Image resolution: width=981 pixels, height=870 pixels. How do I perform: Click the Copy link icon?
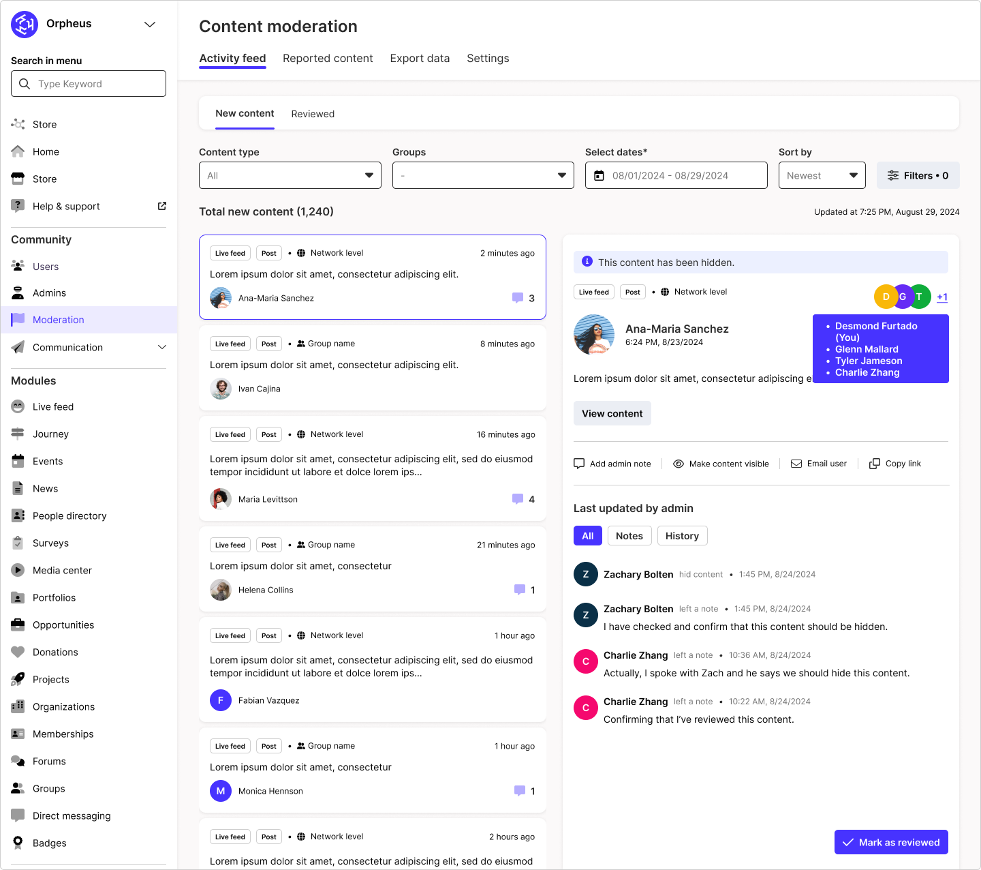[874, 463]
